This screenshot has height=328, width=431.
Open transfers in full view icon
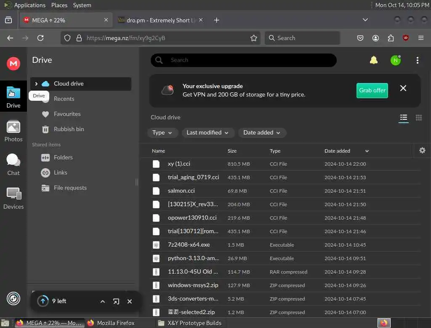coord(116,301)
